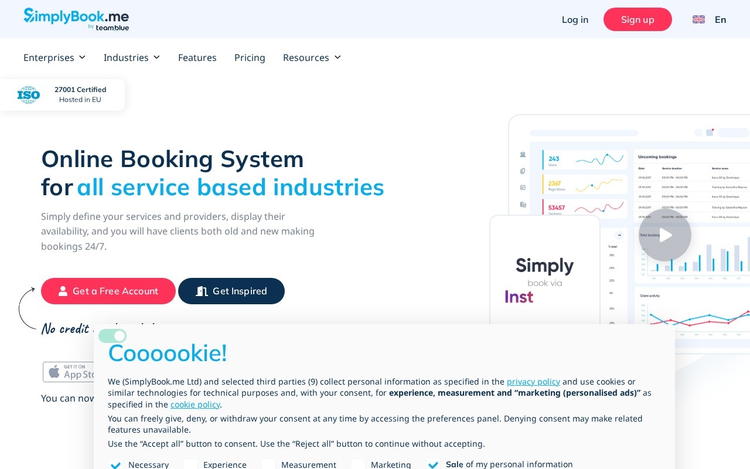
Task: Enable the Experience cookies checkbox
Action: pyautogui.click(x=190, y=464)
